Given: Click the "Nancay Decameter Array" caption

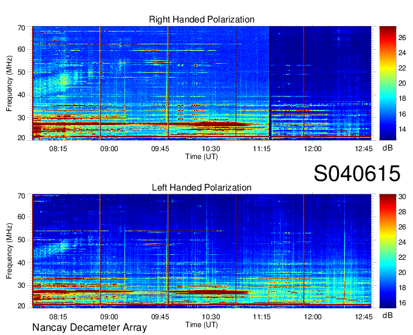Looking at the screenshot, I should click(89, 327).
